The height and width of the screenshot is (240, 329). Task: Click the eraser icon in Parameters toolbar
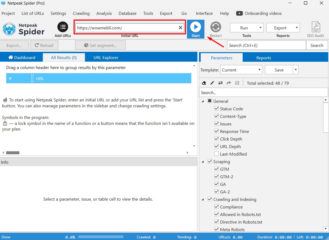[x=204, y=83]
